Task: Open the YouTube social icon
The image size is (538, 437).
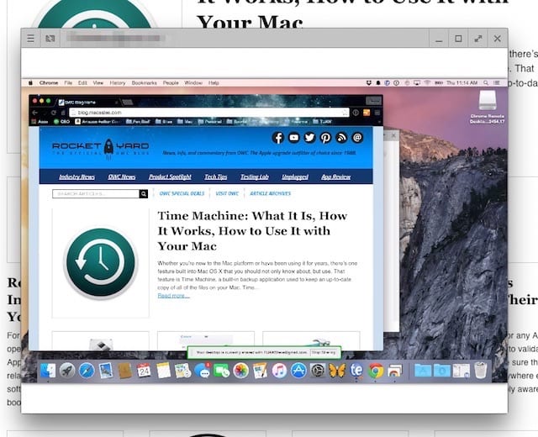Action: [294, 138]
